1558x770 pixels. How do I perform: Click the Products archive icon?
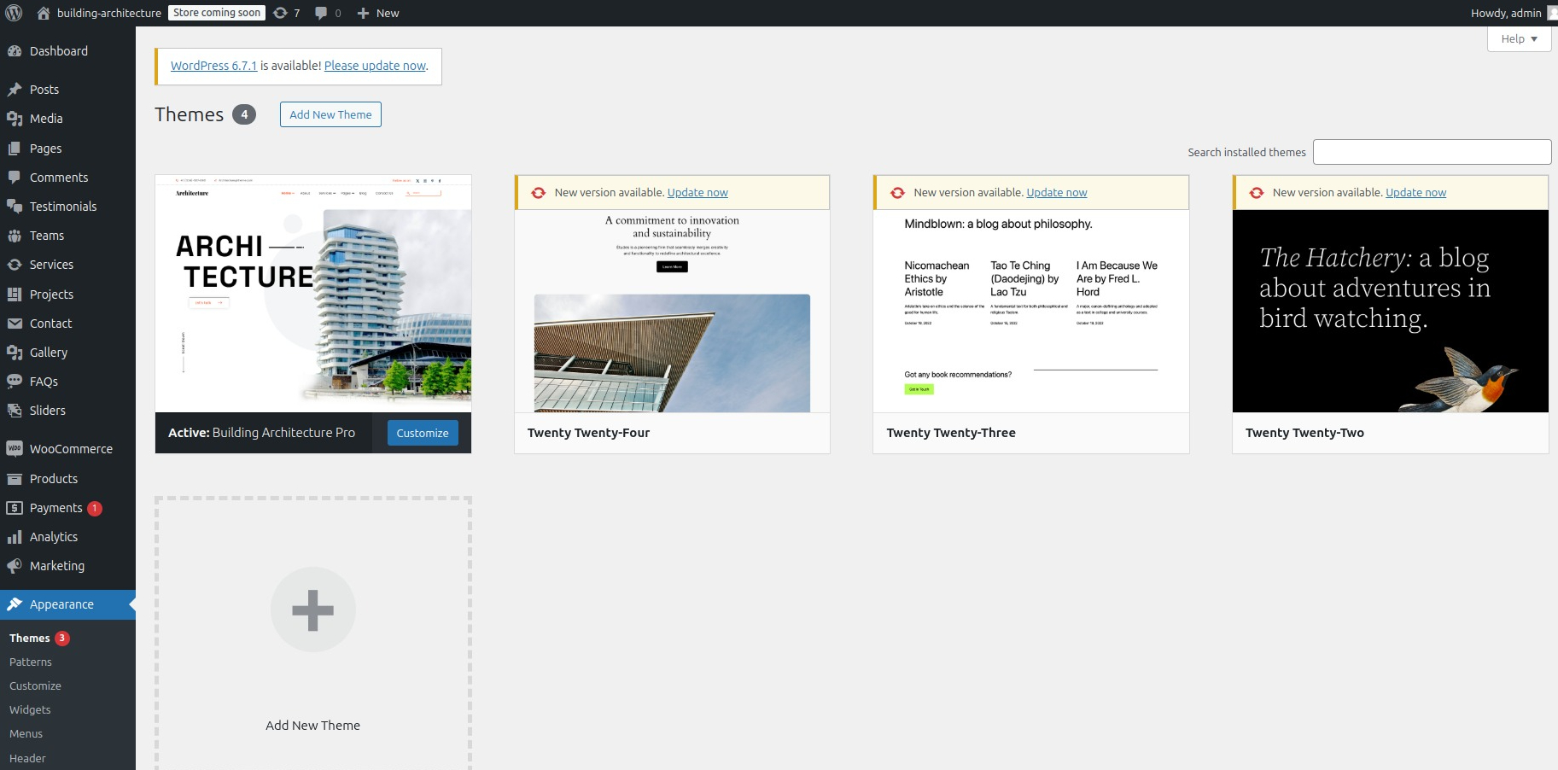15,479
